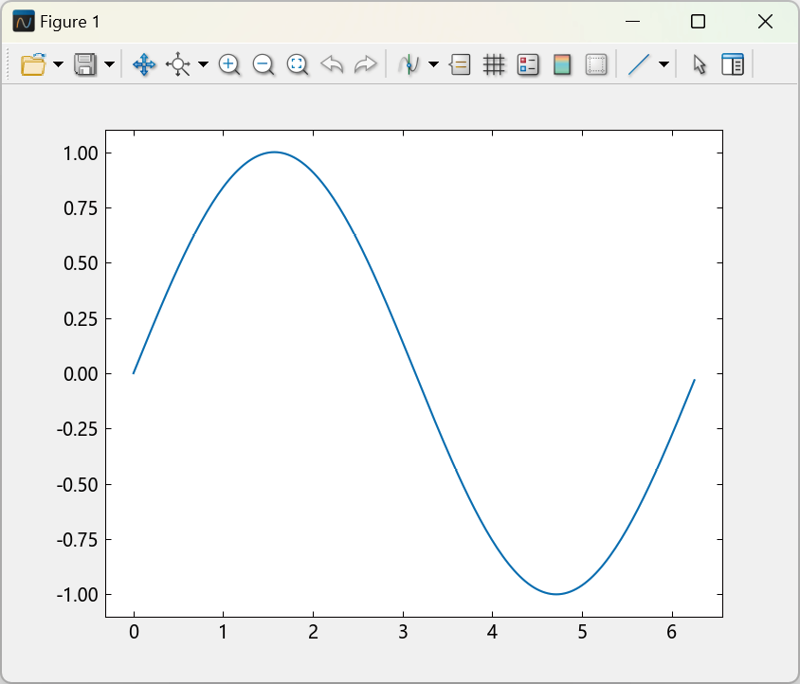Click the floppy disk save icon
This screenshot has height=684, width=800.
pyautogui.click(x=85, y=64)
